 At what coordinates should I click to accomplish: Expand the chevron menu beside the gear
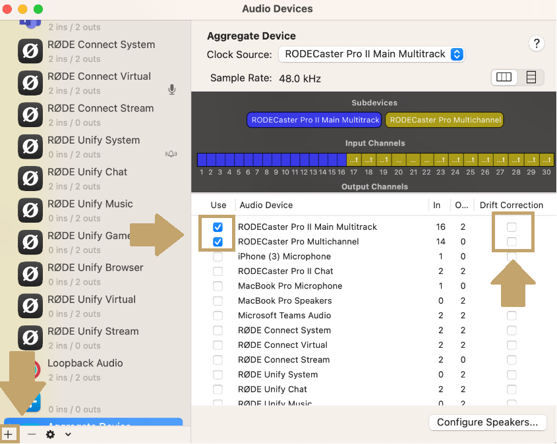[x=68, y=434]
